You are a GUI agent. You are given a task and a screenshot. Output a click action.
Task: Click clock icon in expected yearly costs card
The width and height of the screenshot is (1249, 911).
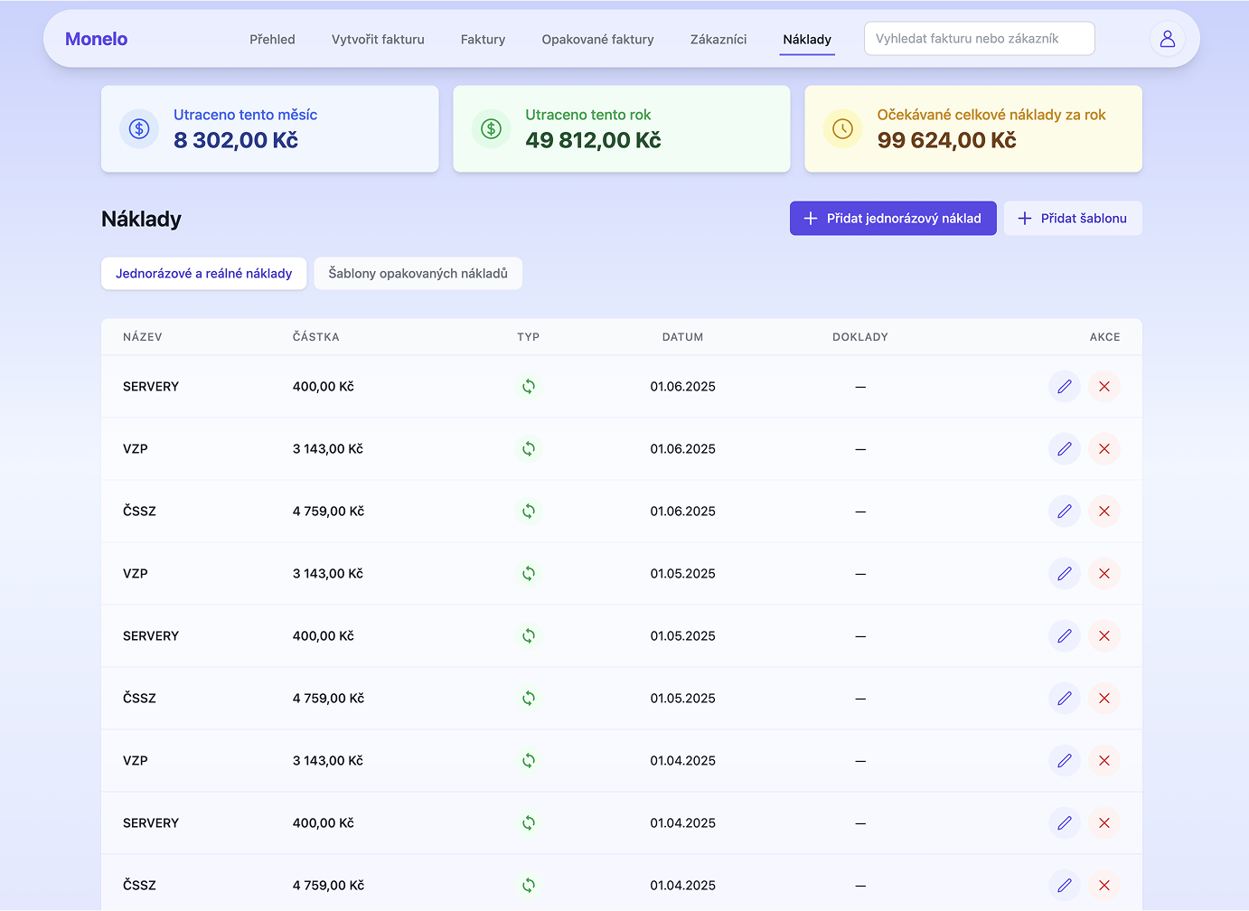(x=842, y=129)
